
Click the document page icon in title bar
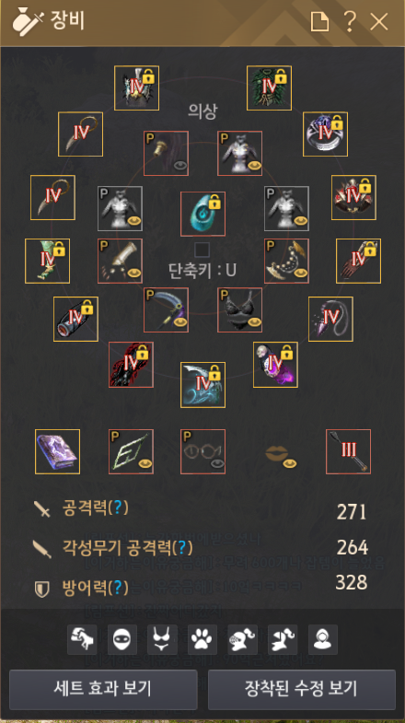(319, 21)
